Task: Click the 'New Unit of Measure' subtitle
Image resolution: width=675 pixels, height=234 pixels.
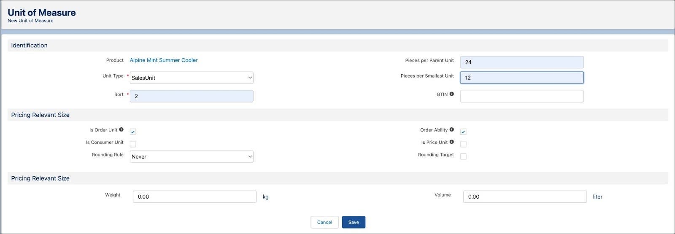Action: click(x=30, y=21)
